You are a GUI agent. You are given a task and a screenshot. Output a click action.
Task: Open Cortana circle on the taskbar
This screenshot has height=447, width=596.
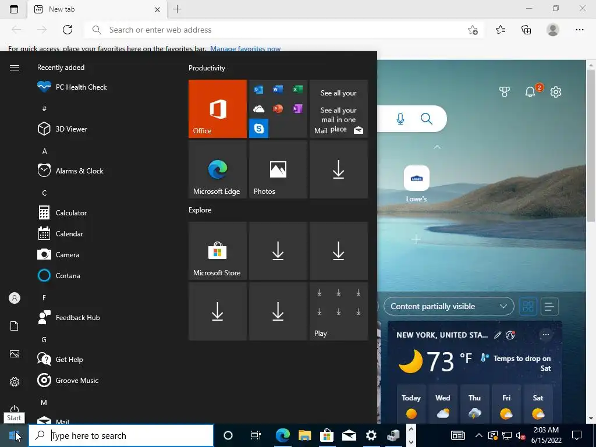click(228, 435)
